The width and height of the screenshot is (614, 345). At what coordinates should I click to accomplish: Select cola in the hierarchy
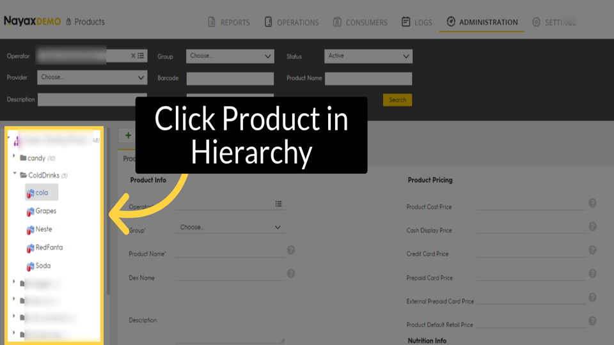tap(42, 192)
